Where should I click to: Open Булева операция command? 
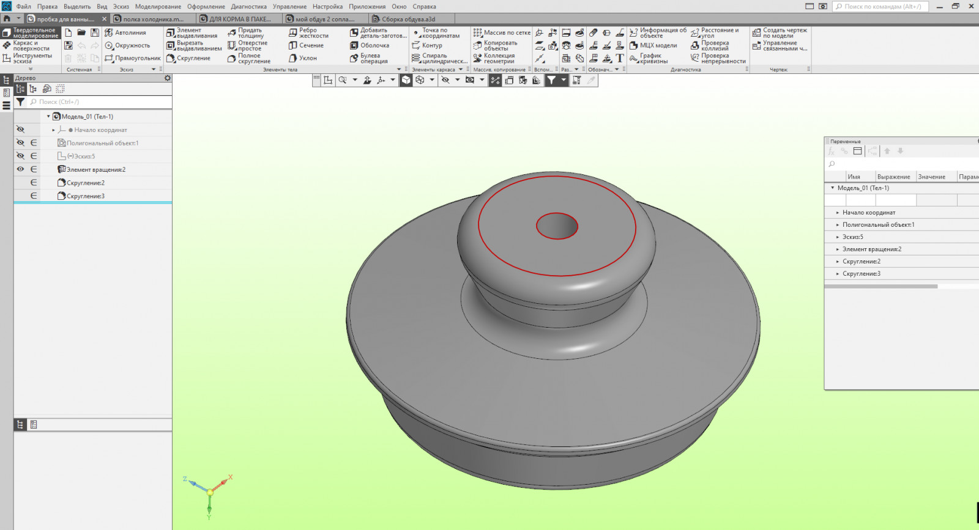369,58
